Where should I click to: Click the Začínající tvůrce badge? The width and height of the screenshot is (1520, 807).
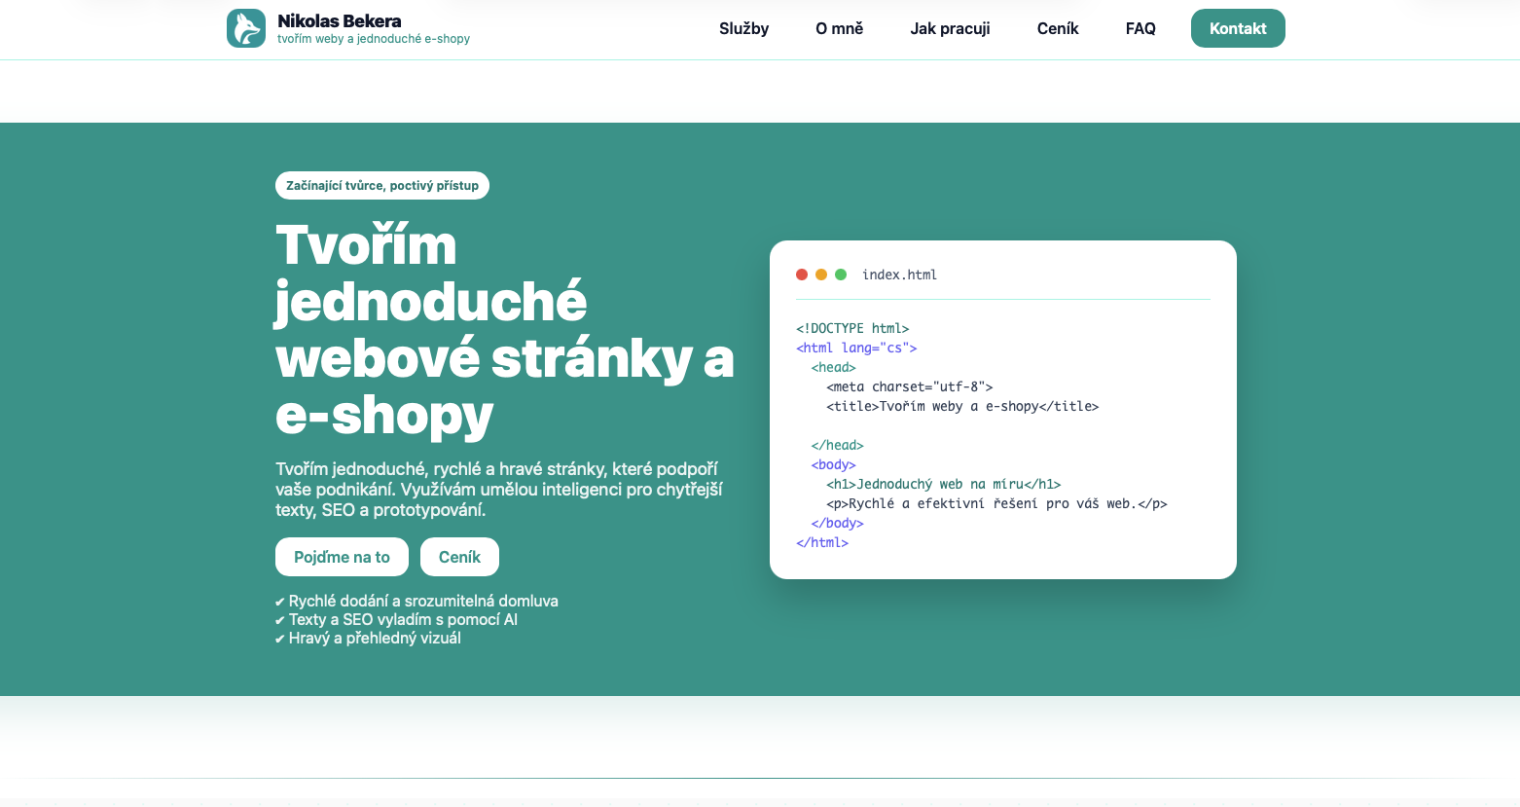pos(382,185)
